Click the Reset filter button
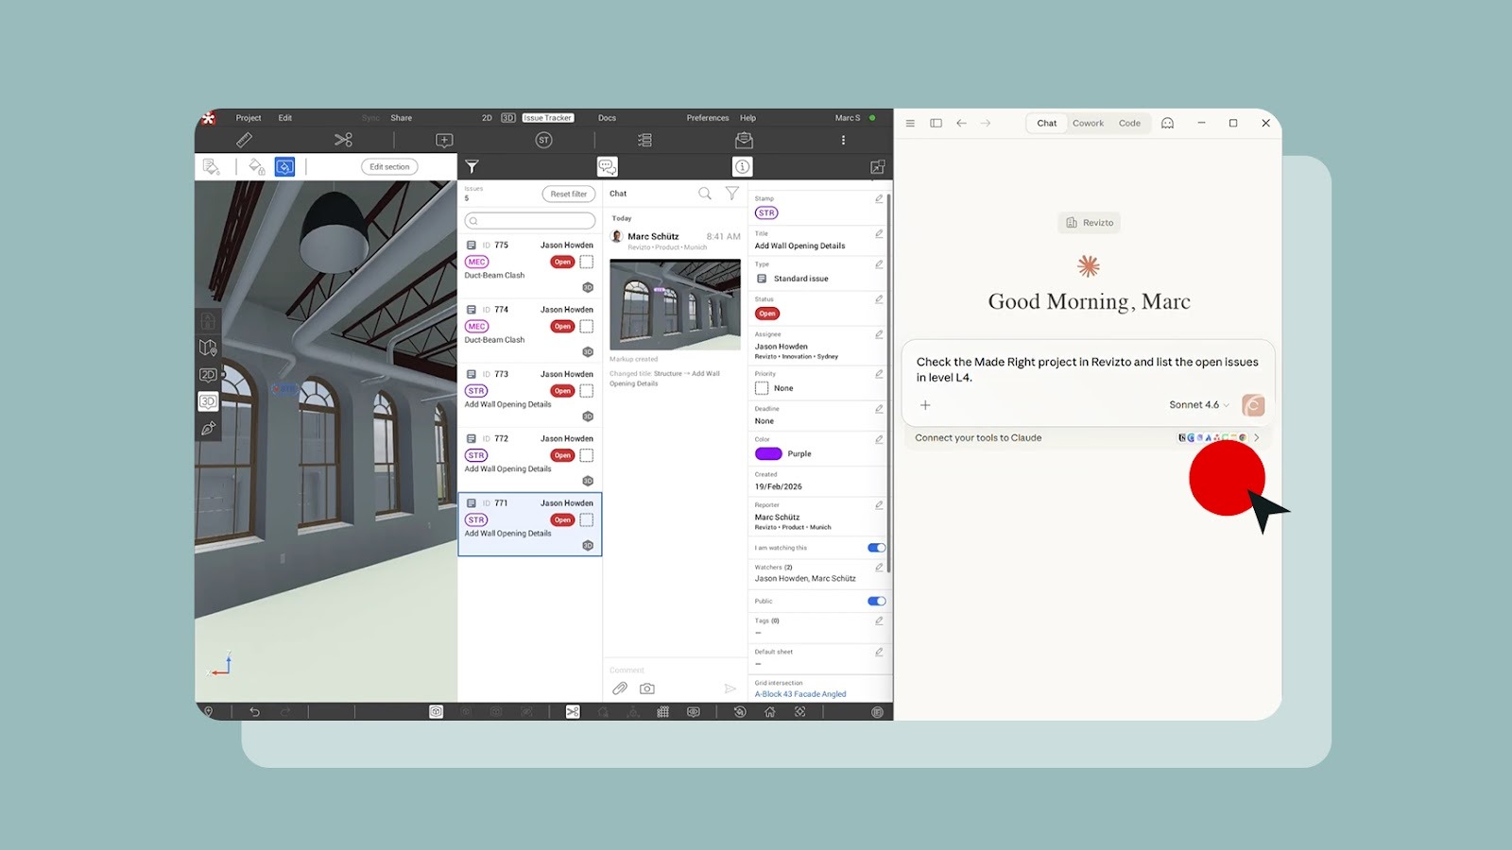1512x850 pixels. pos(569,194)
